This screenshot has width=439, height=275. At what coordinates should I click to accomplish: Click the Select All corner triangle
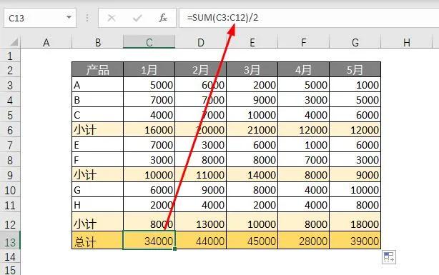point(14,42)
